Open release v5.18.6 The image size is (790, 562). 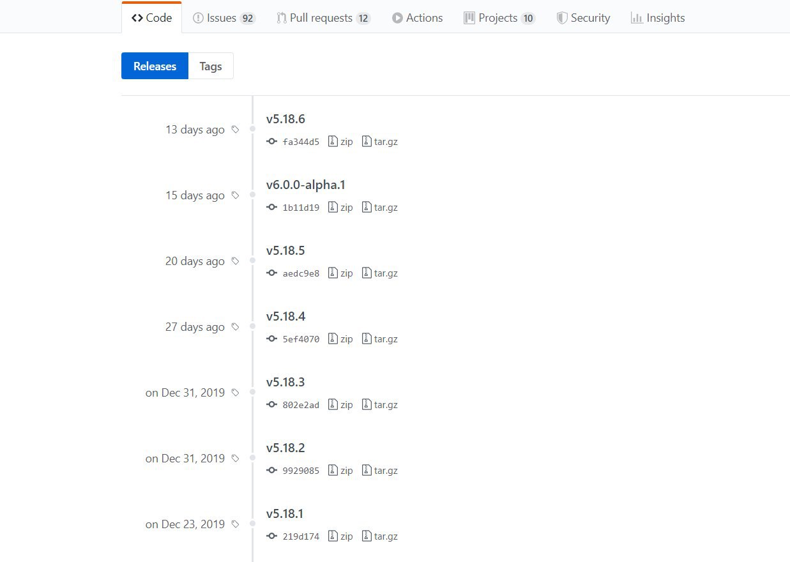(285, 119)
